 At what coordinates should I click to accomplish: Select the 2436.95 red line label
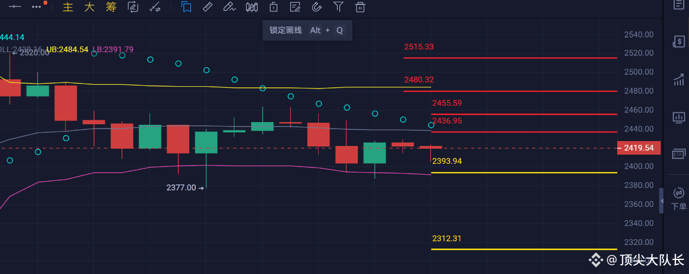click(447, 120)
